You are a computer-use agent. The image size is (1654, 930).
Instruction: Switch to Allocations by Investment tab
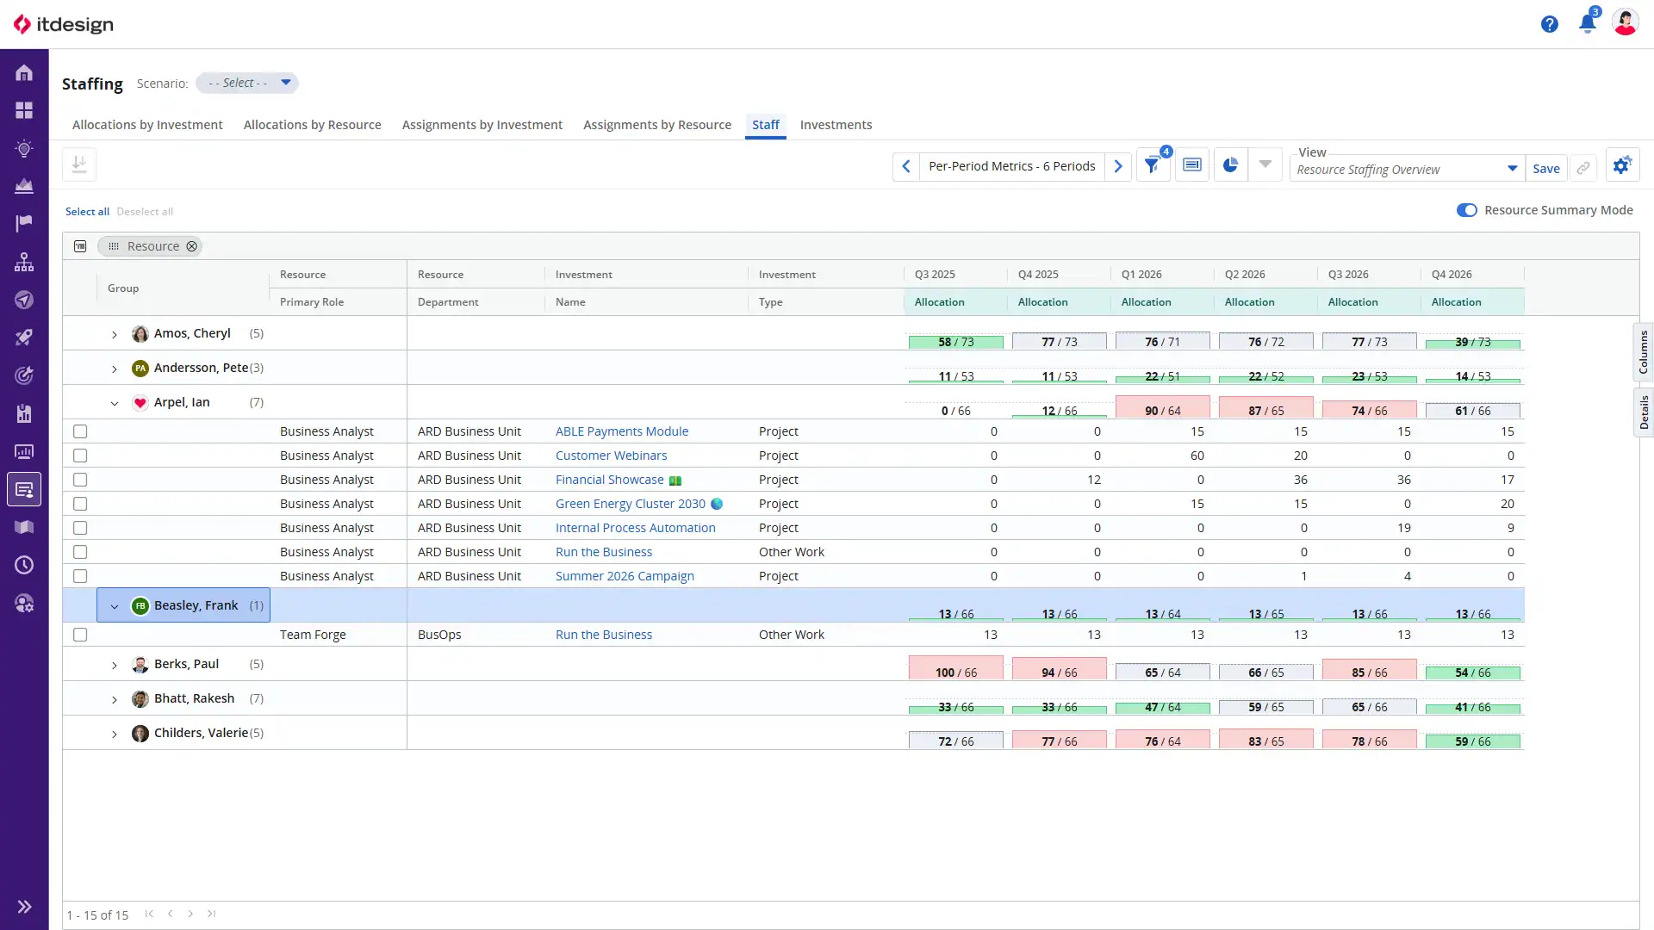(x=147, y=125)
